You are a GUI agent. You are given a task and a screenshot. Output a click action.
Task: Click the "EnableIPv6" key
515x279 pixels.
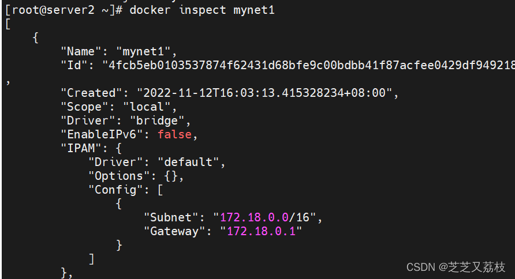pos(102,134)
